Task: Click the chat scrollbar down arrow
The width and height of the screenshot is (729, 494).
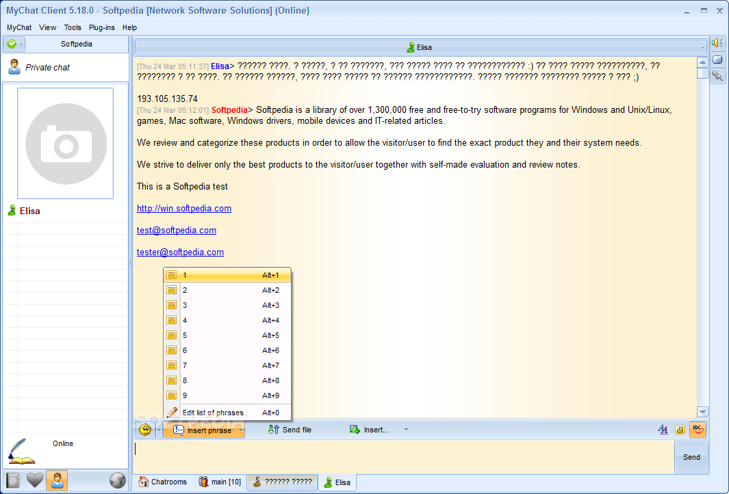Action: point(702,412)
